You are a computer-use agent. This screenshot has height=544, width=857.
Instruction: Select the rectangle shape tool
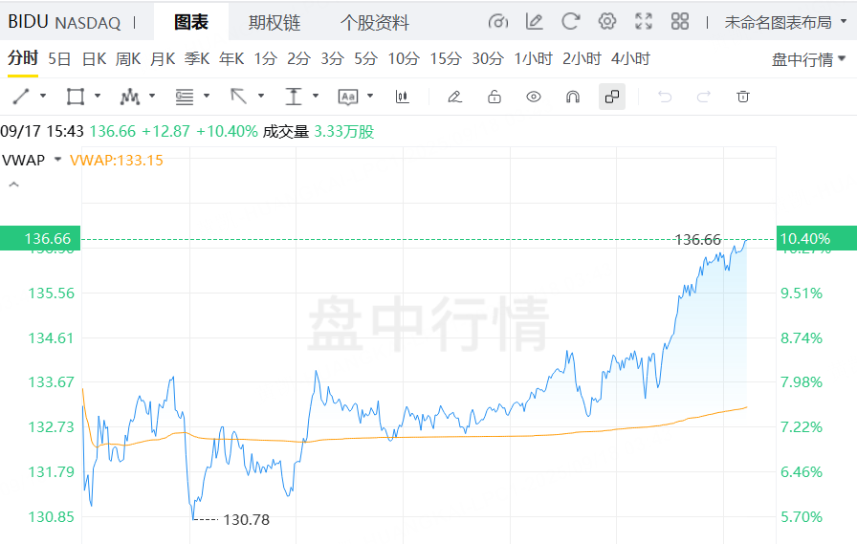pyautogui.click(x=75, y=97)
